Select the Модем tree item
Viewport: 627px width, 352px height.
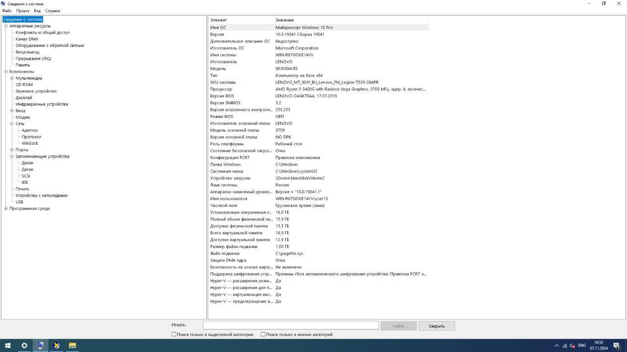click(x=23, y=117)
